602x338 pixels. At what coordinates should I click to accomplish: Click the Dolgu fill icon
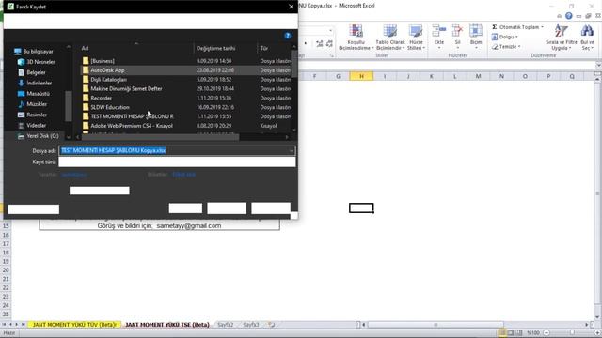pos(495,37)
